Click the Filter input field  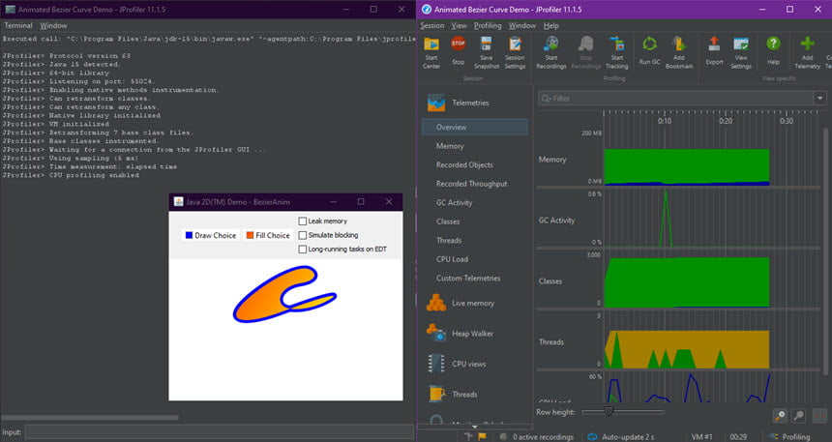(676, 98)
